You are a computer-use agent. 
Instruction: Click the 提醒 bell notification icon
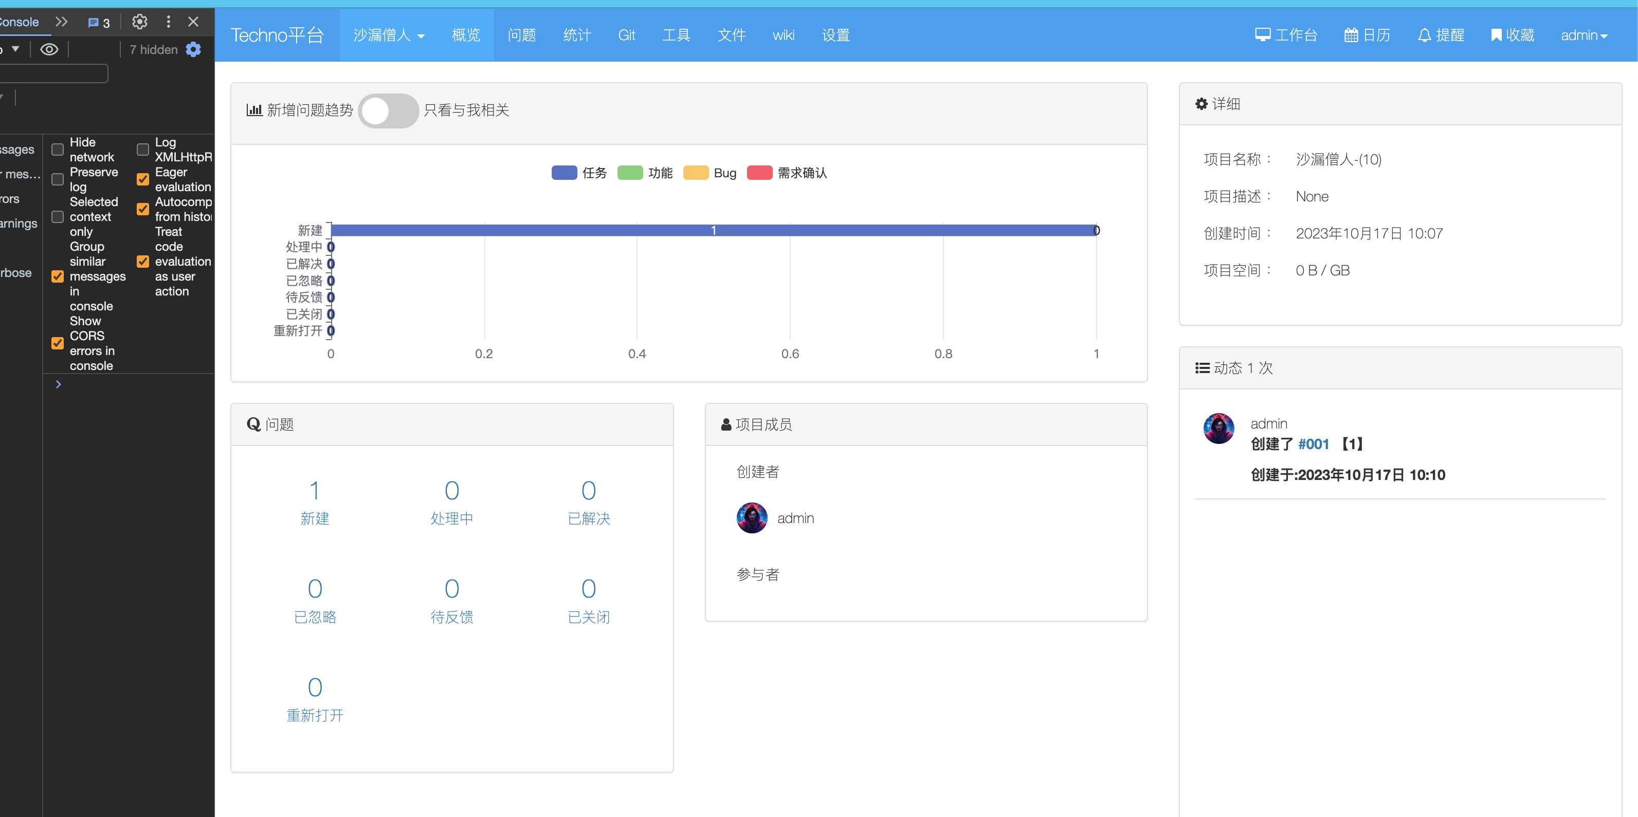pyautogui.click(x=1424, y=35)
